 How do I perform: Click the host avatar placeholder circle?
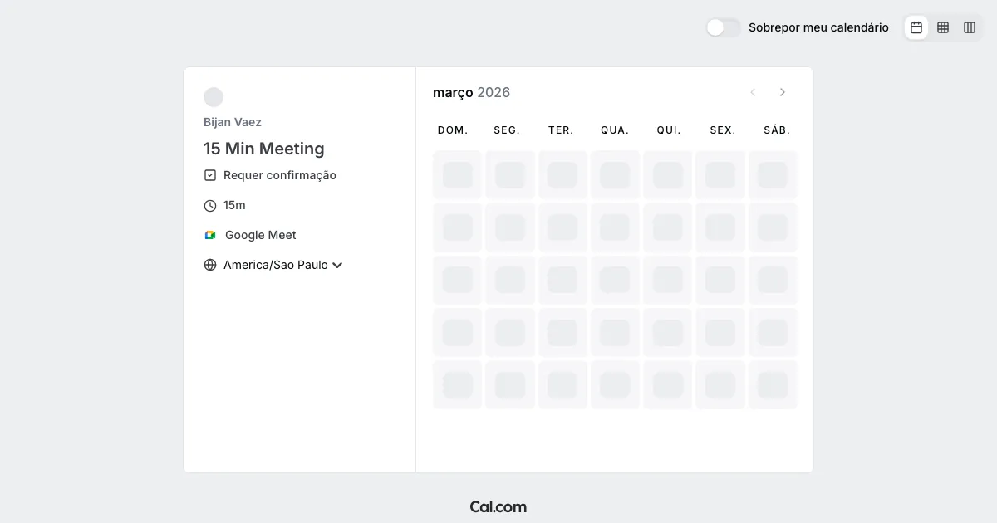point(214,97)
